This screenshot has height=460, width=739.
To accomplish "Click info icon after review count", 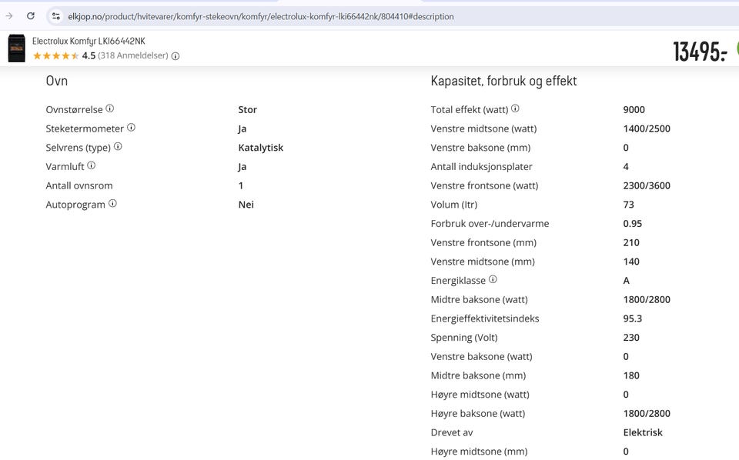I will tap(176, 56).
